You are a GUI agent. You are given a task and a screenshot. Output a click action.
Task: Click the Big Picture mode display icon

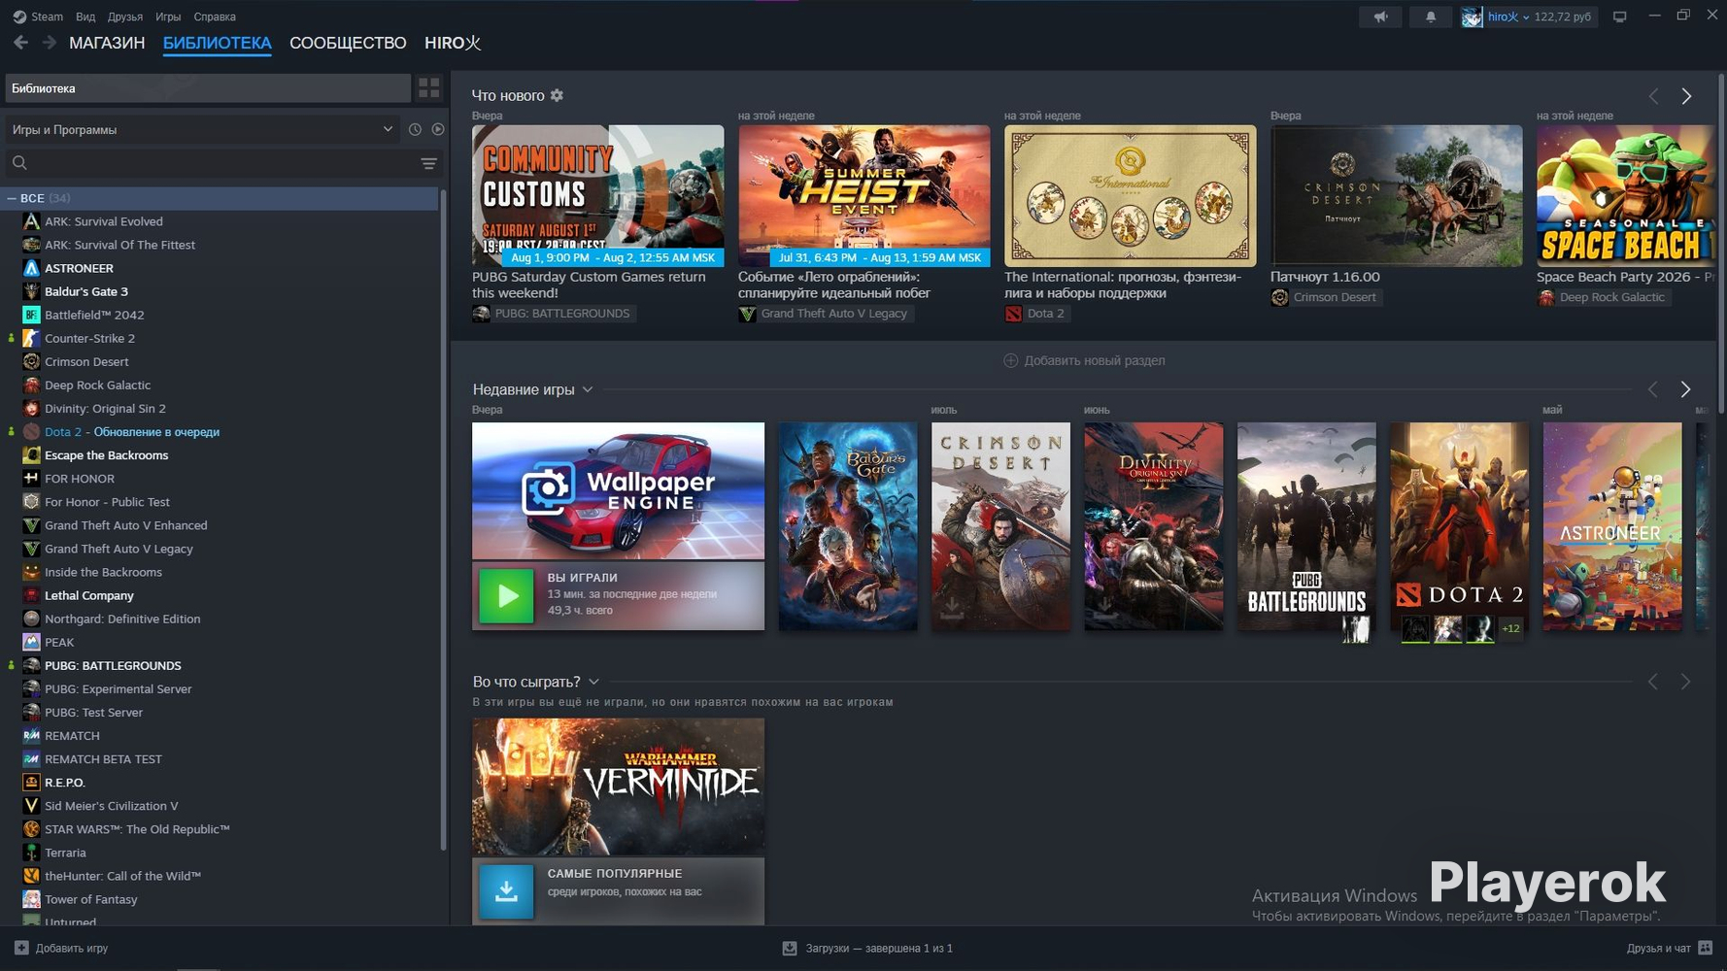coord(1619,17)
